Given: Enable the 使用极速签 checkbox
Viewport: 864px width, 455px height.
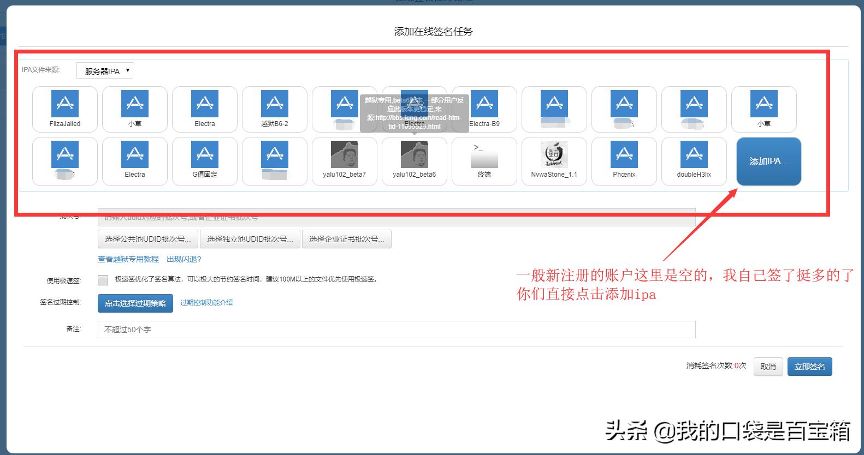Looking at the screenshot, I should pyautogui.click(x=103, y=280).
